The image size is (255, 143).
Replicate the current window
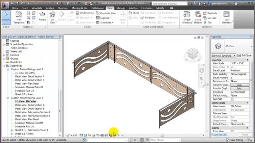[210, 13]
